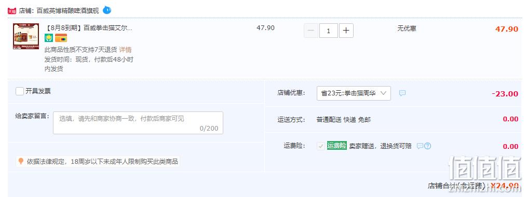Open the comment bubble icon beside 店铺优惠 dropdown
This screenshot has width=526, height=197.
click(x=402, y=93)
